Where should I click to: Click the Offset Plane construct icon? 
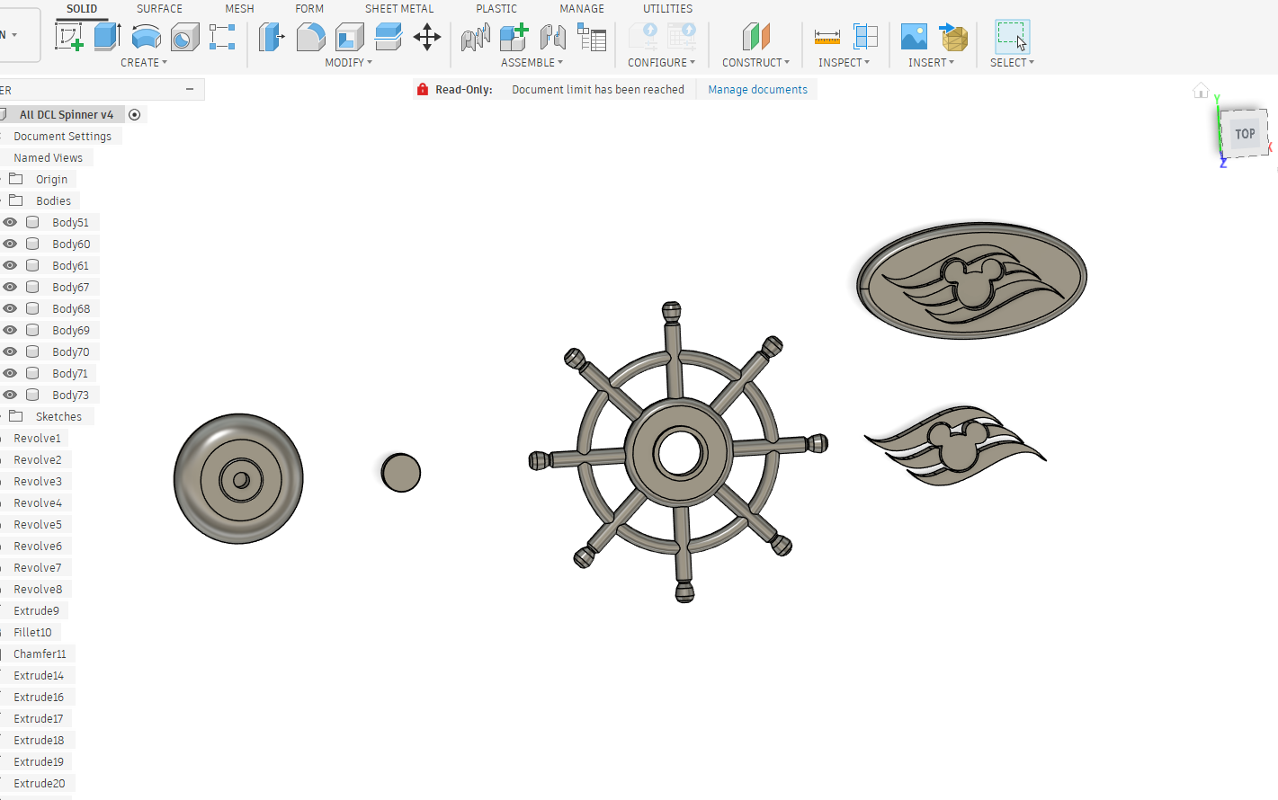[x=756, y=37]
